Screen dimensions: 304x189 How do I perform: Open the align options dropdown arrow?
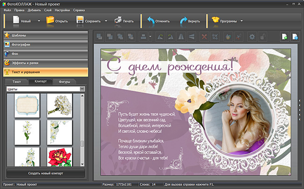[x=150, y=36]
